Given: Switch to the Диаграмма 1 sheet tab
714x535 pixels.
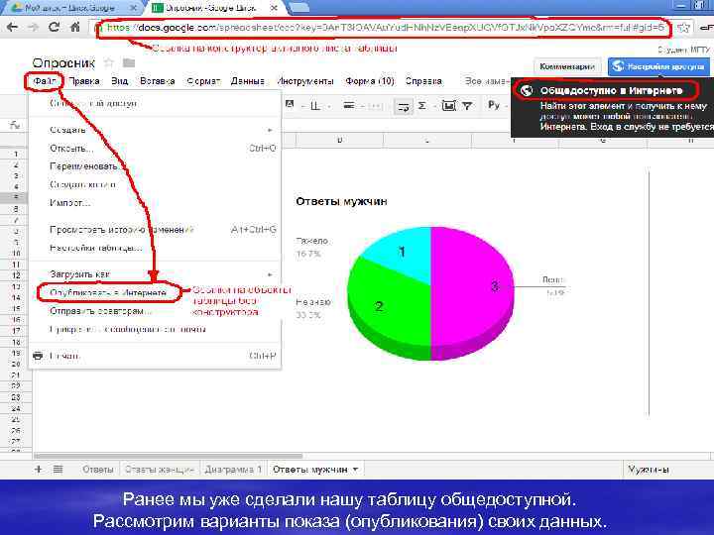Looking at the screenshot, I should (233, 469).
